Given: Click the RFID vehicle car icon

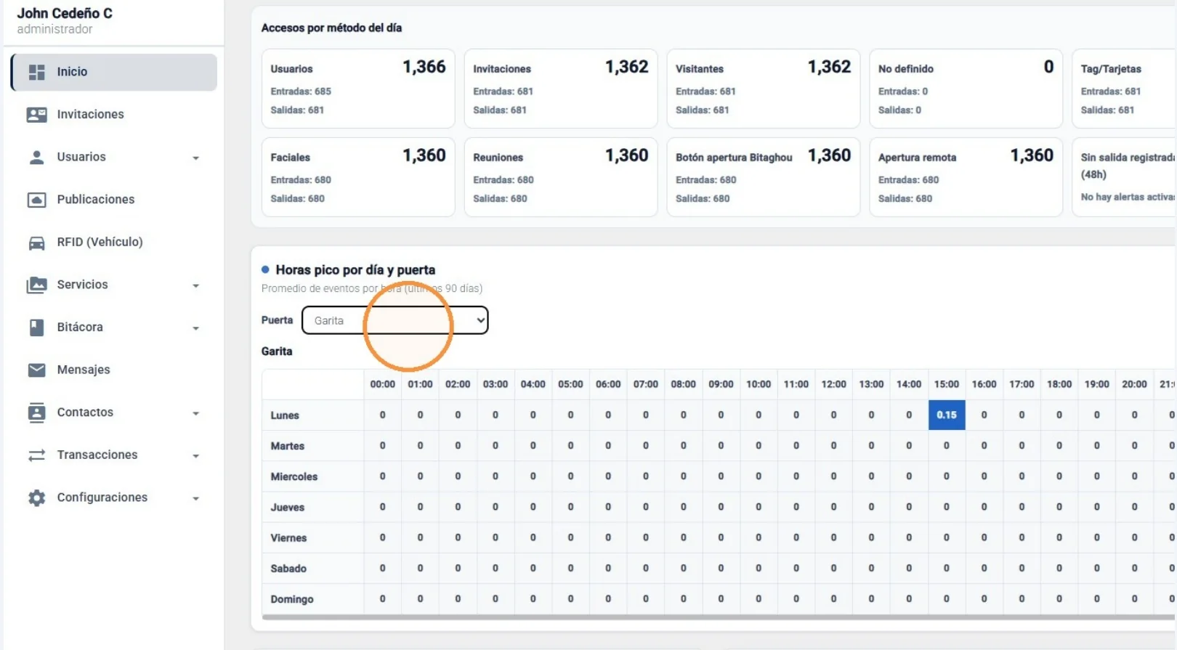Looking at the screenshot, I should [36, 243].
